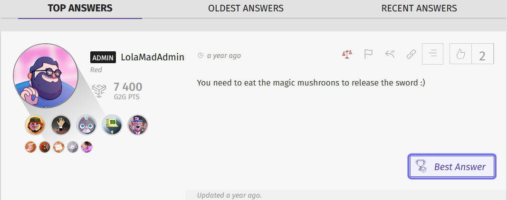The image size is (507, 200).
Task: Click the gray cat face badge
Action: 86,125
